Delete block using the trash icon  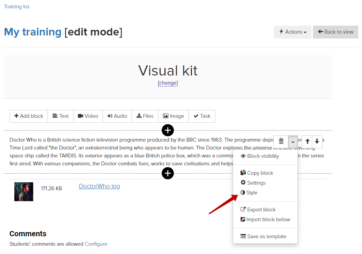click(x=281, y=141)
